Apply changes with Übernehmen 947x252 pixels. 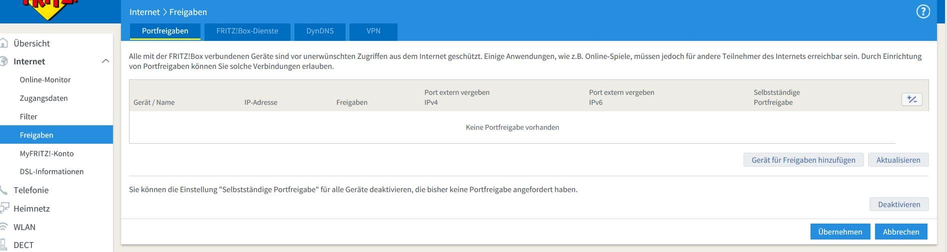(x=839, y=232)
